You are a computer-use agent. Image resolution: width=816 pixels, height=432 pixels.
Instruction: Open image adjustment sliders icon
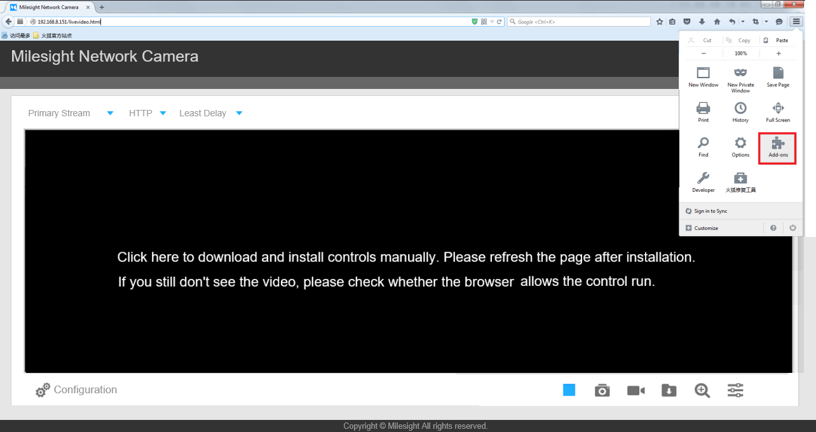pyautogui.click(x=735, y=391)
